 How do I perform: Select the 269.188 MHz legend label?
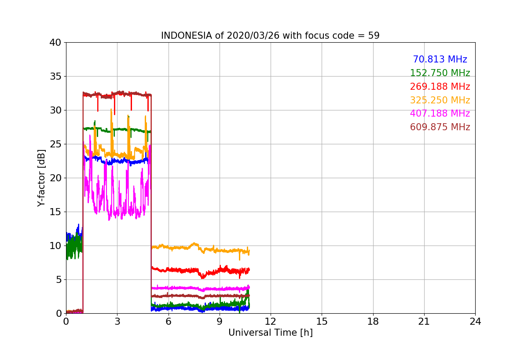440,87
